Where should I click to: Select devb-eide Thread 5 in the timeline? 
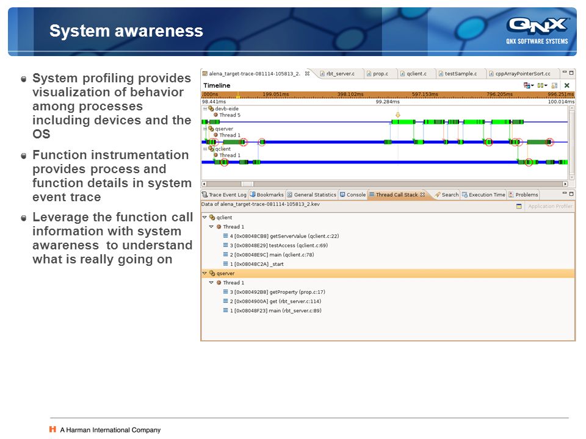click(x=227, y=115)
